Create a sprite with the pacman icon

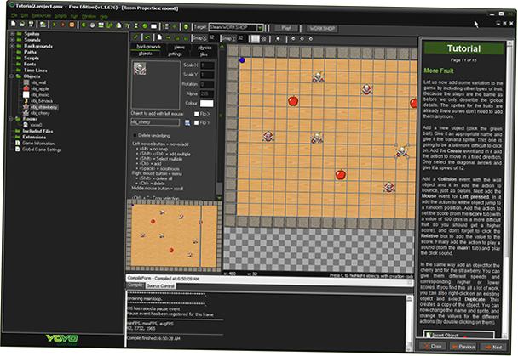(83, 25)
